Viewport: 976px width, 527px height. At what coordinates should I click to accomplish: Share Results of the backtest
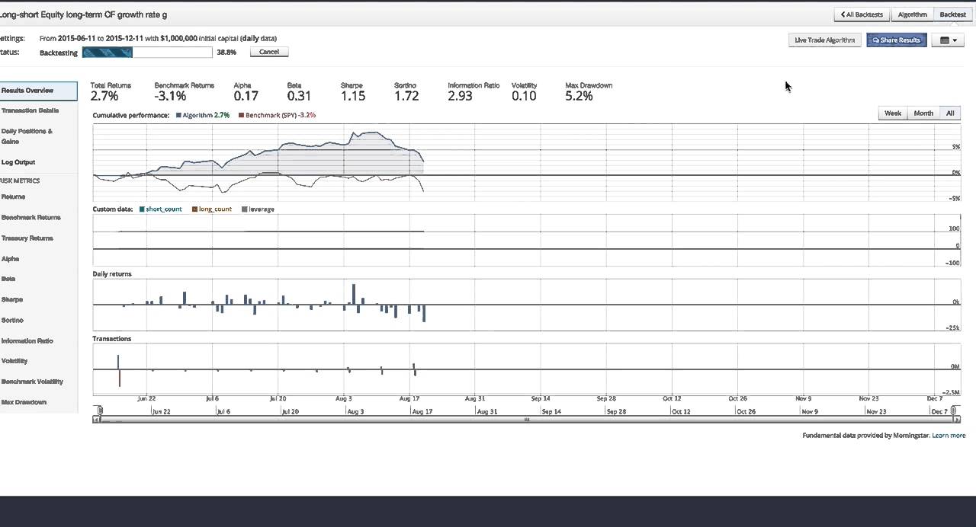click(897, 40)
